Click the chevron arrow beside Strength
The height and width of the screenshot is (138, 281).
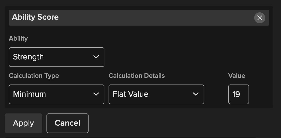pos(96,57)
